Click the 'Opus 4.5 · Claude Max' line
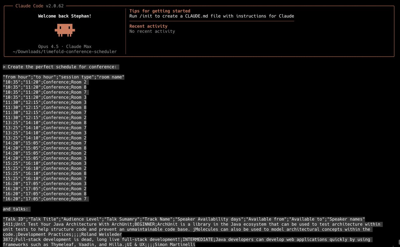The width and height of the screenshot is (400, 247). [64, 46]
